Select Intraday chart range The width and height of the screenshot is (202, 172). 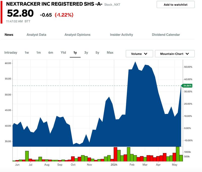(x=11, y=52)
